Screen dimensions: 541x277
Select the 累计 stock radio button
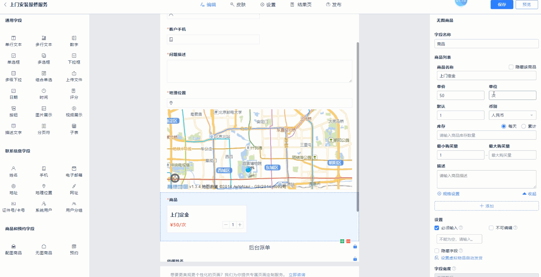(524, 126)
